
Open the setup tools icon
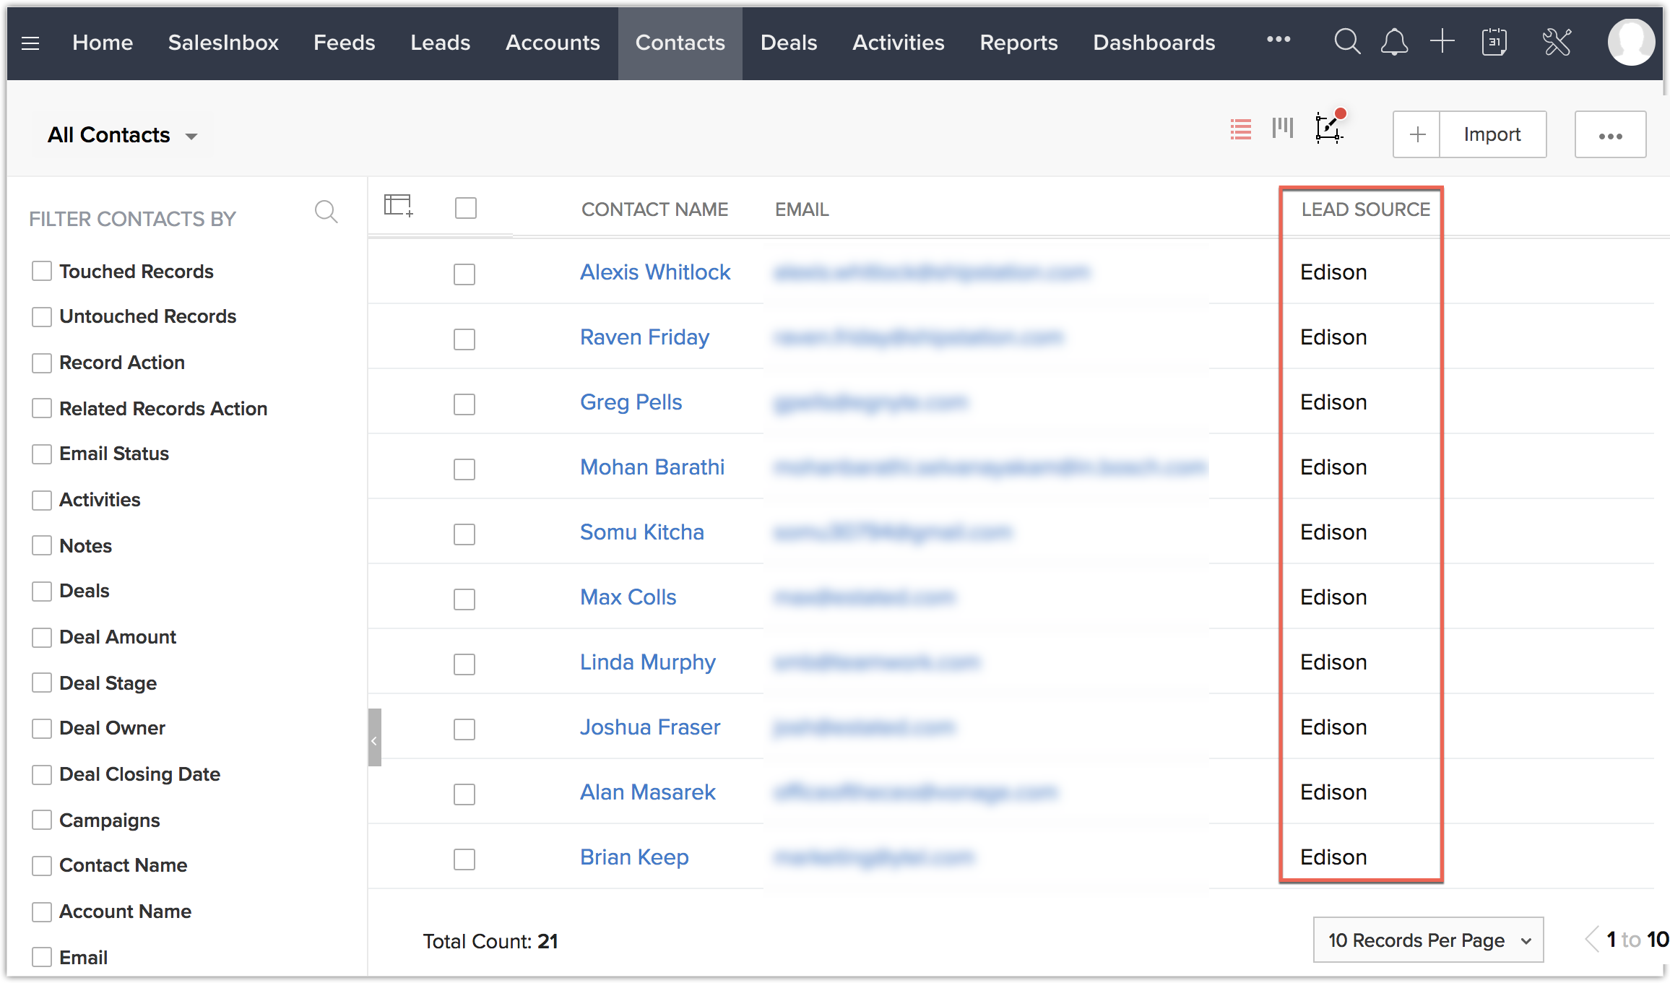[1557, 42]
